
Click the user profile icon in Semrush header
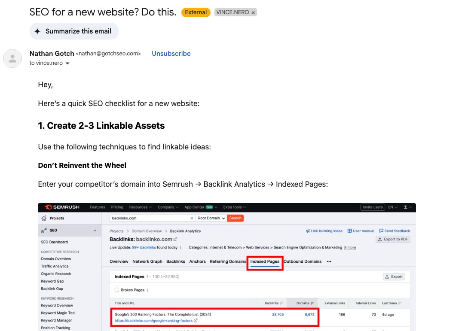tap(405, 207)
